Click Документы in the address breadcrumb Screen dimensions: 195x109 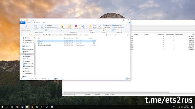tap(38, 35)
